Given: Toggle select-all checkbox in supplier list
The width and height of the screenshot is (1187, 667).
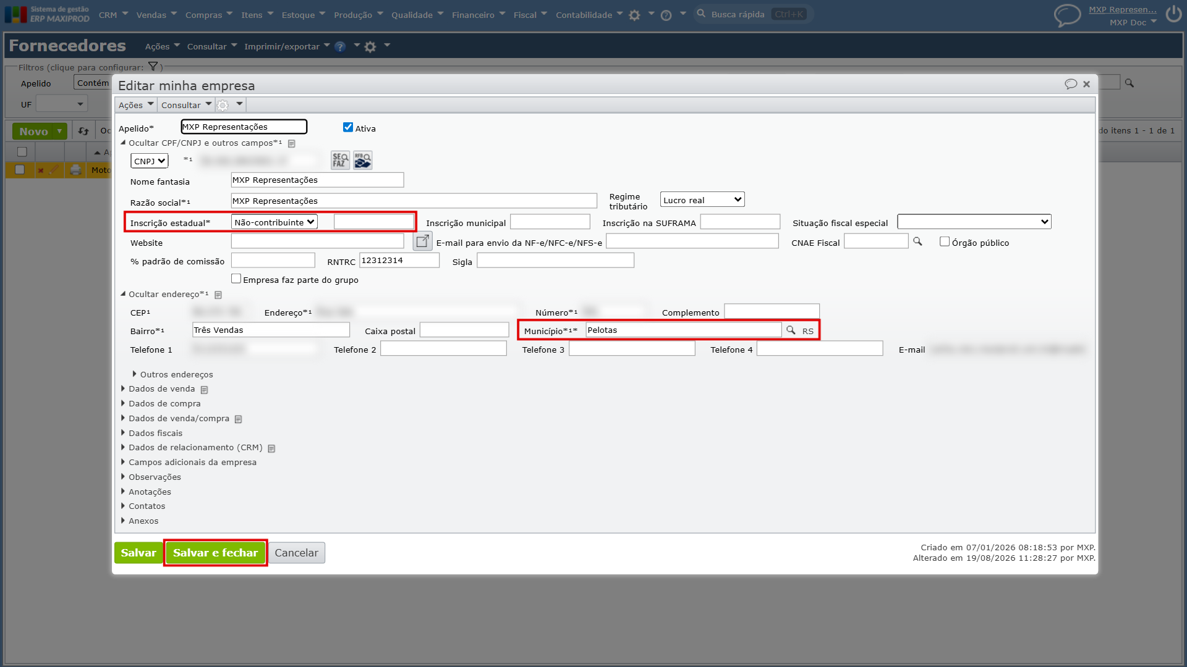Looking at the screenshot, I should (x=22, y=152).
